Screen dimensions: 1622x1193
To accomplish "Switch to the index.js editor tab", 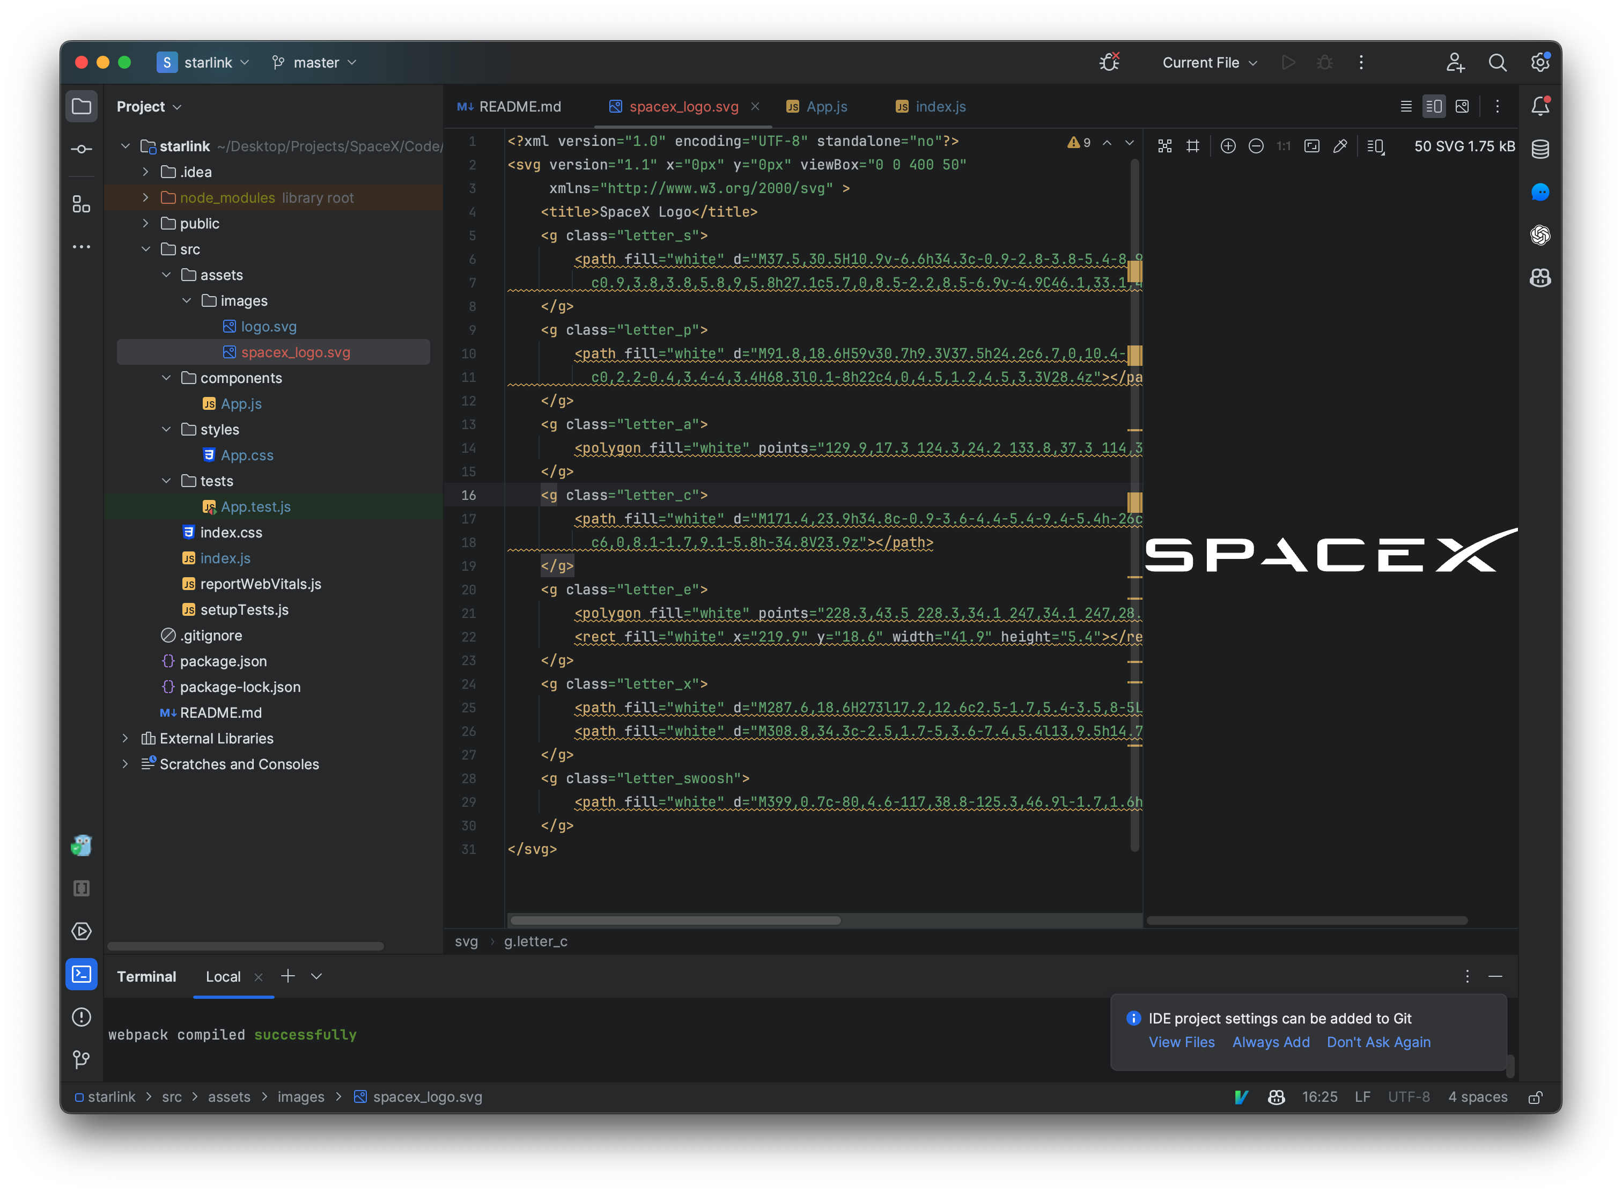I will point(930,107).
